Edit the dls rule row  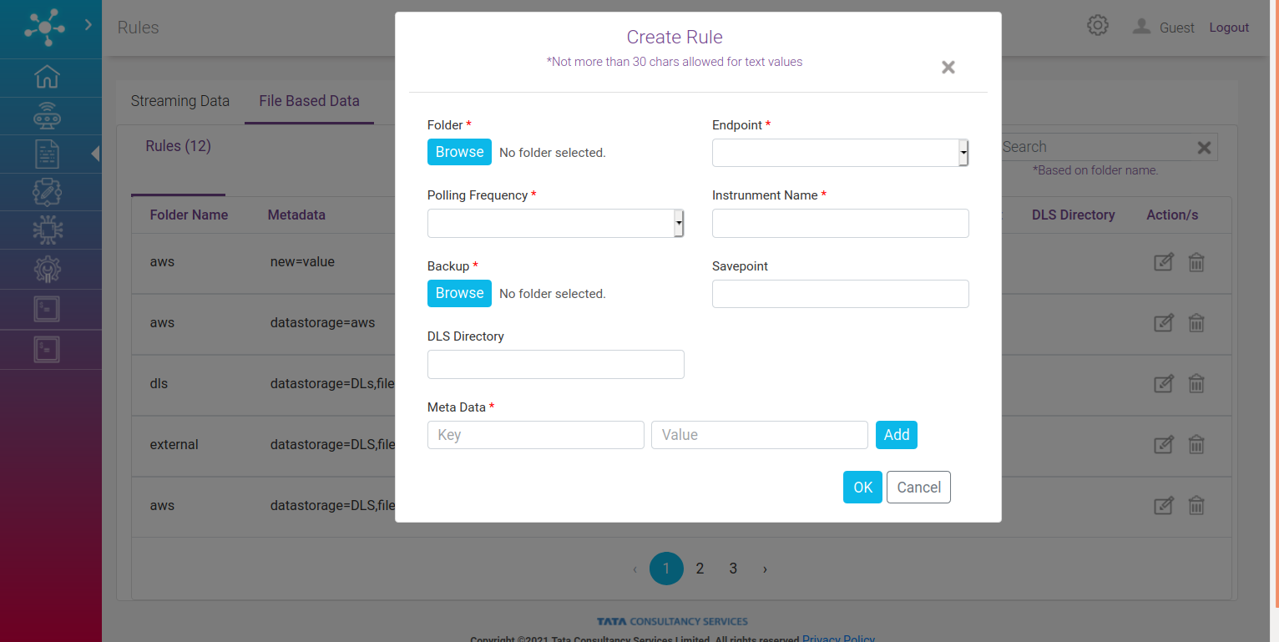[1163, 384]
